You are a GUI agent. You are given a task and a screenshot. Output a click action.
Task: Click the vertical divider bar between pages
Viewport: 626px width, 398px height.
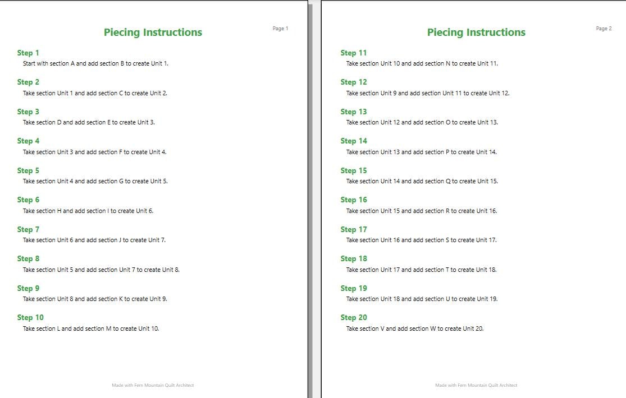click(x=310, y=199)
